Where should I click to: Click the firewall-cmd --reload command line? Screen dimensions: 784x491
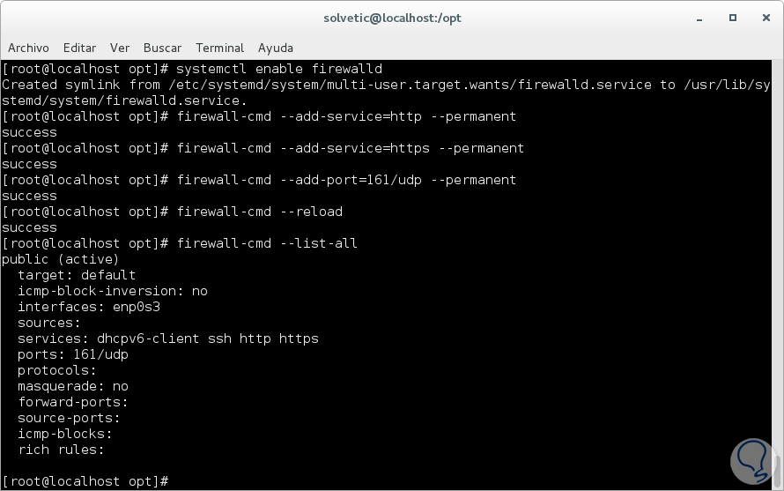pyautogui.click(x=259, y=212)
